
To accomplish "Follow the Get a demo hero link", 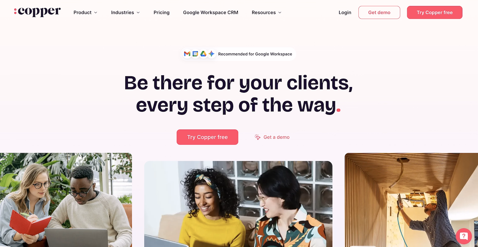I will (x=276, y=137).
